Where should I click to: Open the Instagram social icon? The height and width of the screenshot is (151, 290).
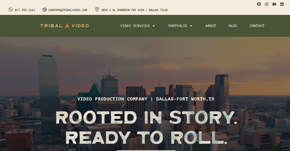pyautogui.click(x=267, y=4)
